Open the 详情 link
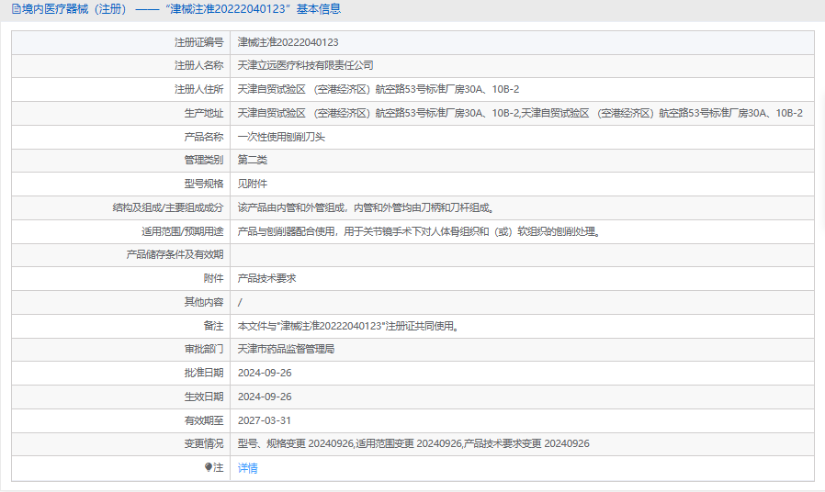The image size is (825, 492). [247, 468]
